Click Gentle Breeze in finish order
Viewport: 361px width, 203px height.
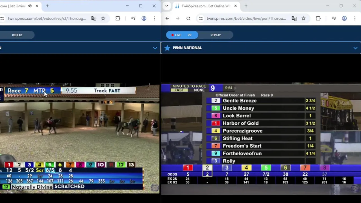click(240, 101)
